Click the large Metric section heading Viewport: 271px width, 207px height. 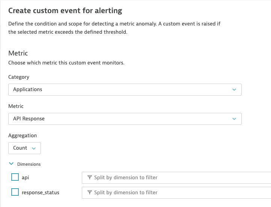point(18,53)
